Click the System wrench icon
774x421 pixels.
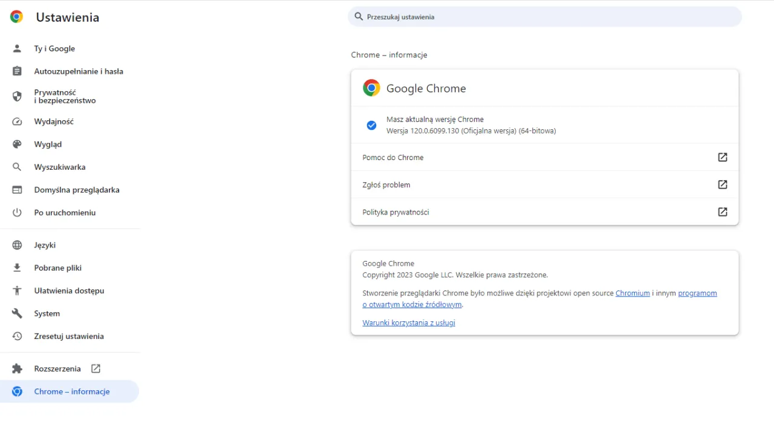pyautogui.click(x=17, y=313)
